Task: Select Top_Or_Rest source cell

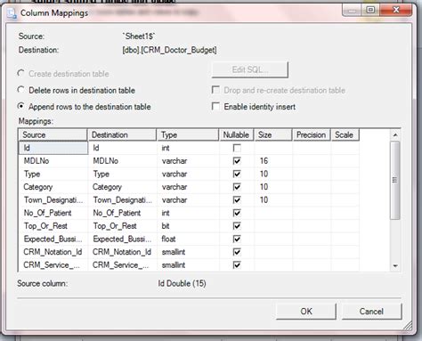Action: (x=53, y=226)
